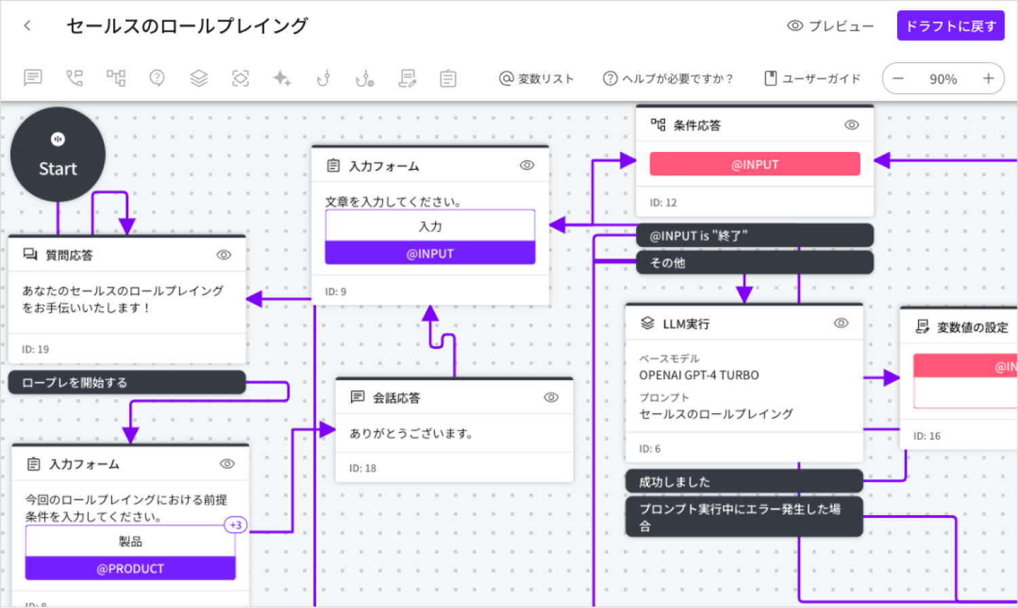Select the scan frame icon in toolbar
Image resolution: width=1018 pixels, height=608 pixels.
[x=240, y=78]
